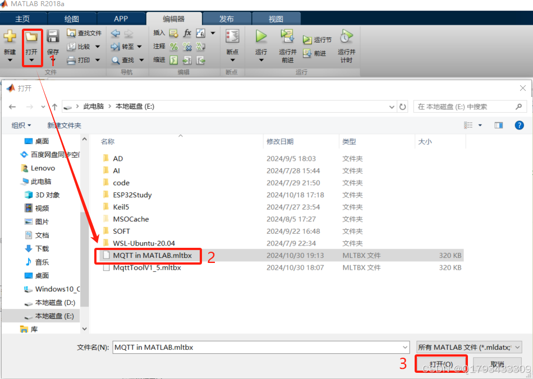This screenshot has height=379, width=533.
Task: Click the blue help question mark icon
Action: 519,126
